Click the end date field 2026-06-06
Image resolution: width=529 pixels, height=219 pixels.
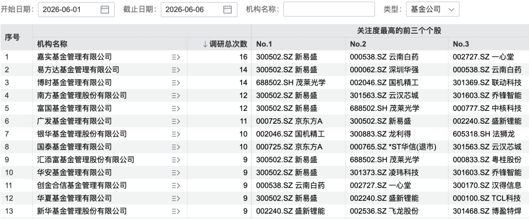pyautogui.click(x=199, y=9)
